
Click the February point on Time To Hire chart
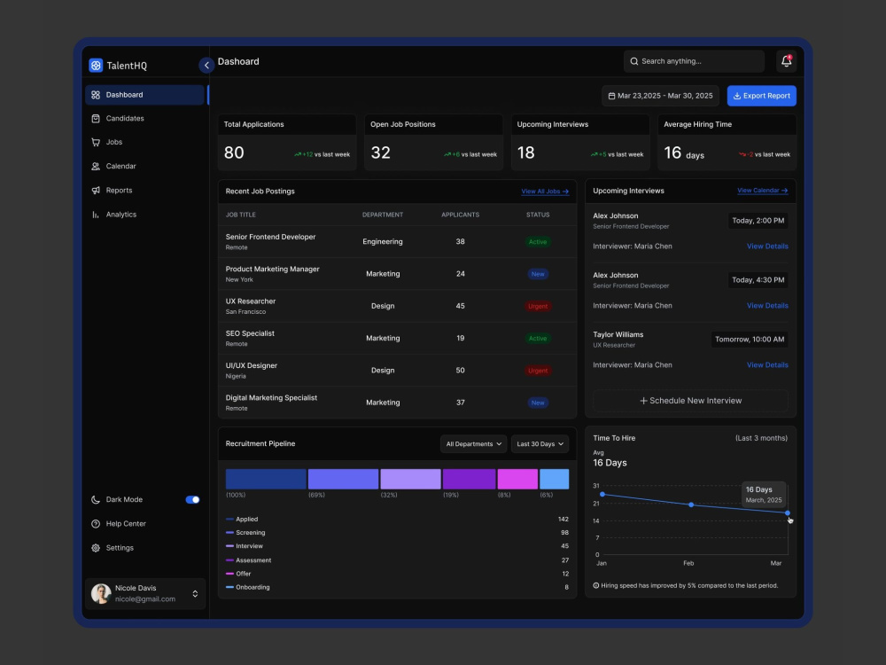click(691, 505)
